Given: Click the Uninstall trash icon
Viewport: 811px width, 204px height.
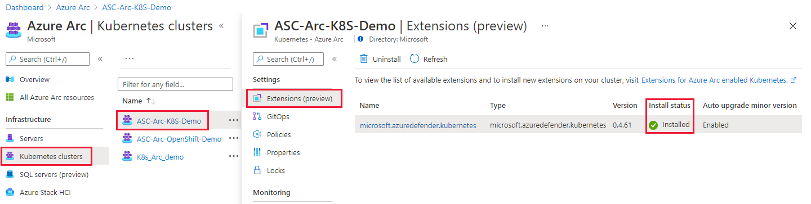Looking at the screenshot, I should 364,59.
